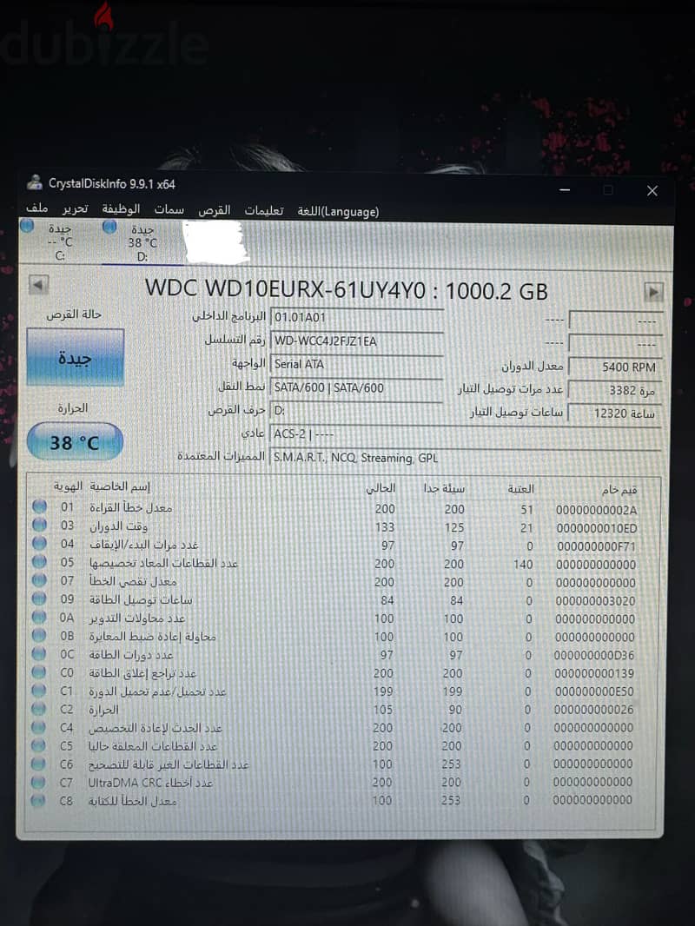This screenshot has height=926, width=695.
Task: Click the 5400 RPM rotation rate value
Action: [615, 367]
